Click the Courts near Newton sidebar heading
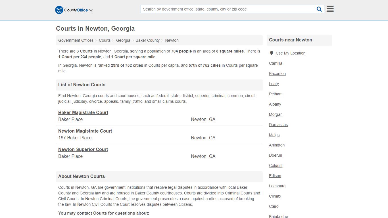Image resolution: width=388 pixels, height=218 pixels. [291, 40]
